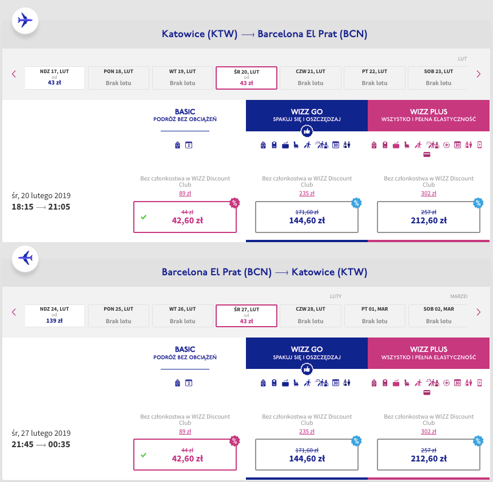493x482 pixels.
Task: Open outbound BASIC Discount Club 89 zł link
Action: (185, 194)
